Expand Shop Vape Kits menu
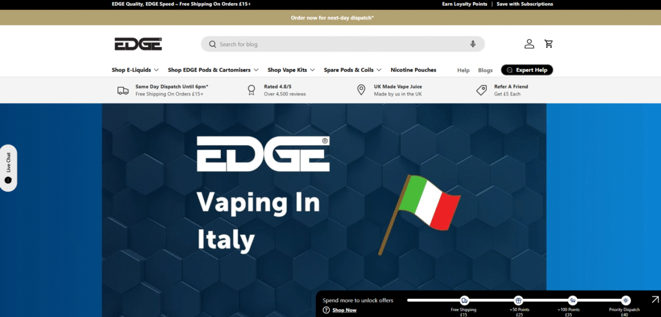This screenshot has height=317, width=661. [291, 70]
